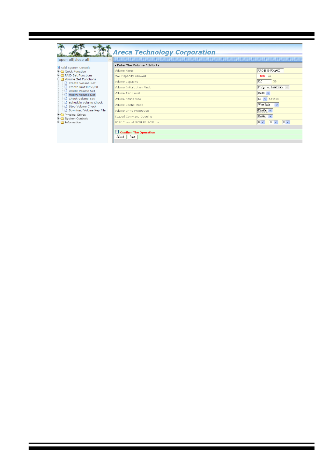Click the System Controls tree label
333x473 pixels.
coord(76,118)
